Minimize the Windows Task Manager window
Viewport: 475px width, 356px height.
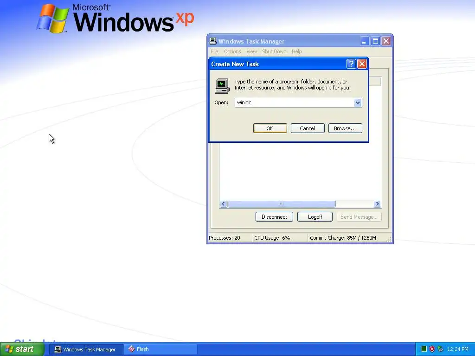tap(364, 41)
